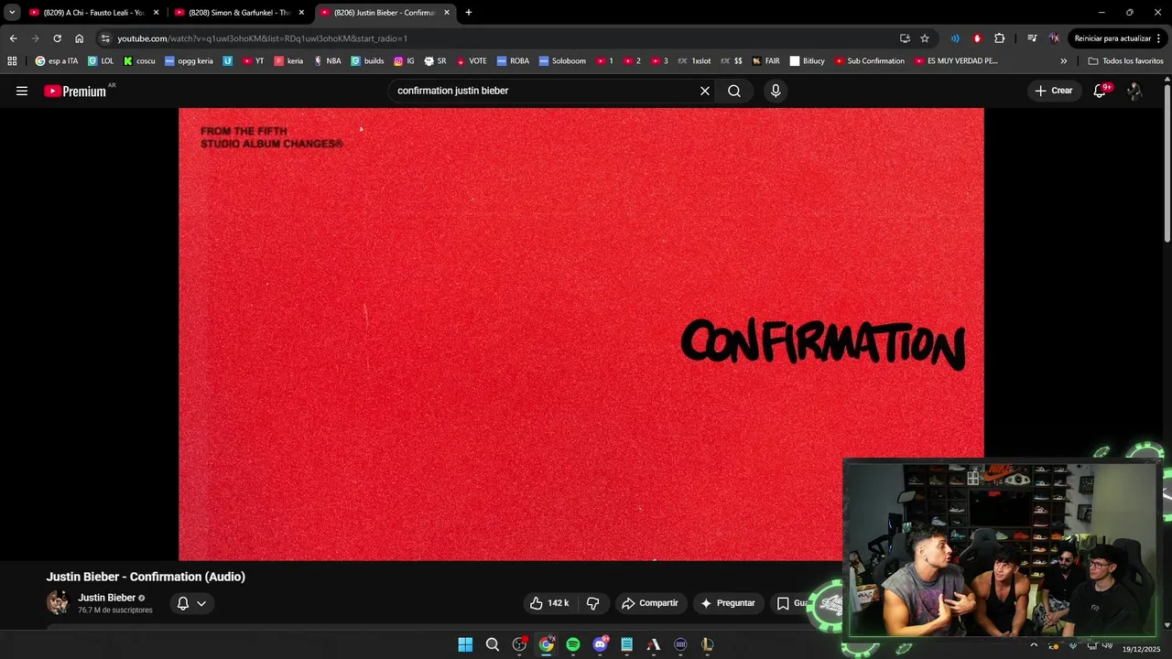Open the esp a ITA bookmark
Image resolution: width=1172 pixels, height=659 pixels.
click(x=57, y=61)
